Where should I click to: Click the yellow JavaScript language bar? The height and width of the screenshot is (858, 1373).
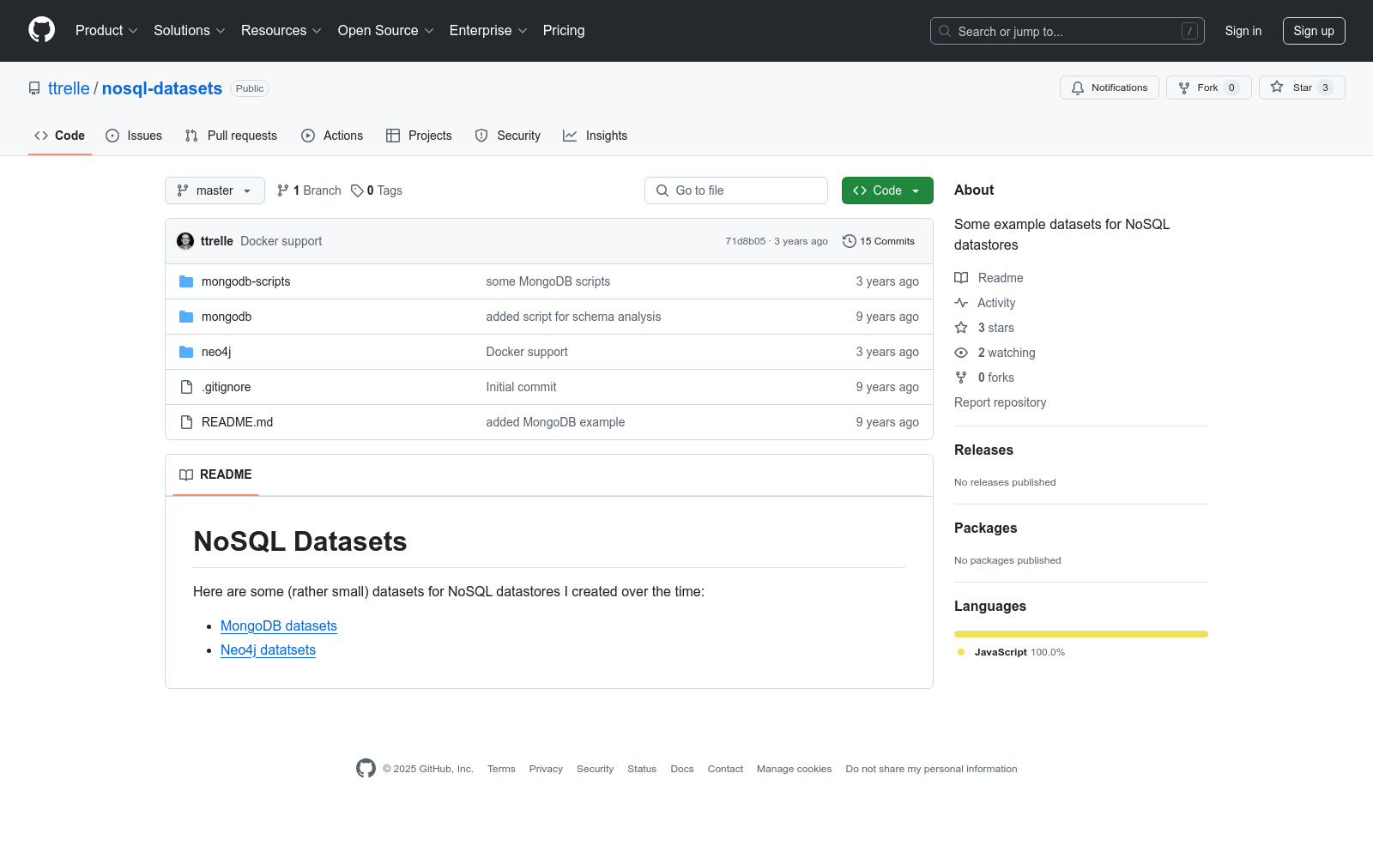[x=1081, y=634]
